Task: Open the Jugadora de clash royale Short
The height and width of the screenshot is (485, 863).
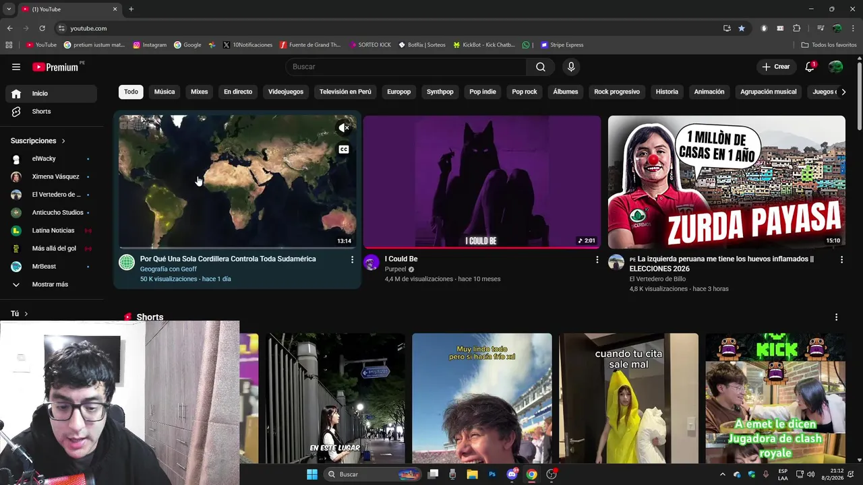Action: pyautogui.click(x=775, y=398)
